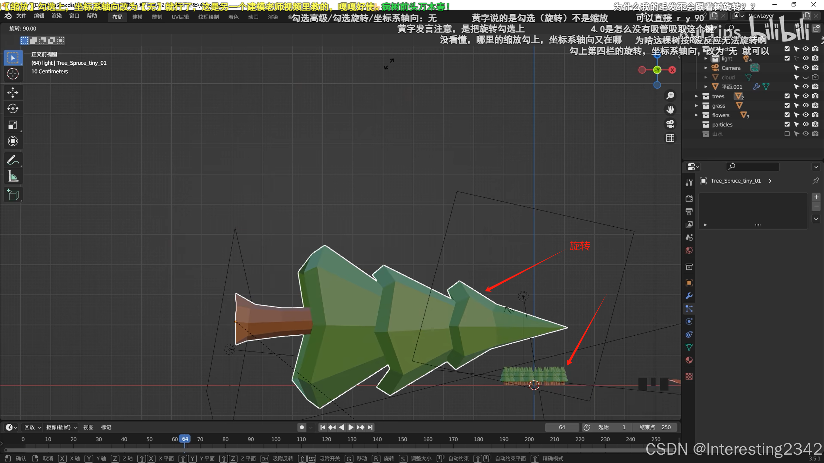Choose the Annotate pencil tool
The image size is (824, 463).
(x=13, y=160)
